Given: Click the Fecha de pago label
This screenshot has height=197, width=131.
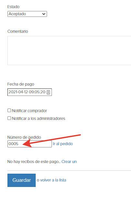Looking at the screenshot, I should pos(21,84).
